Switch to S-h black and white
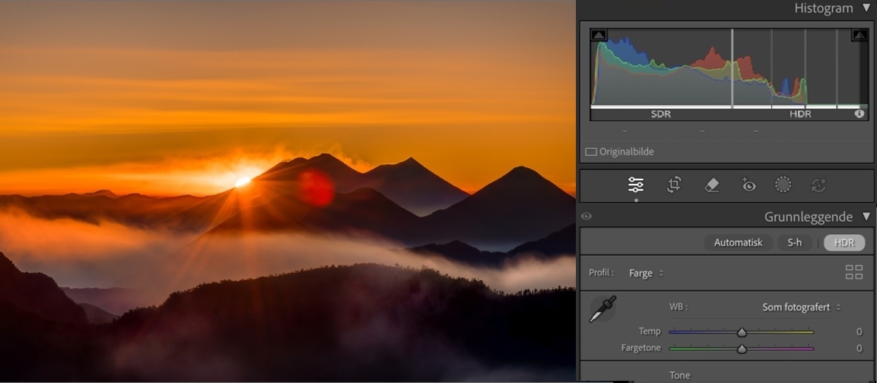Viewport: 877px width, 383px height. pyautogui.click(x=794, y=243)
